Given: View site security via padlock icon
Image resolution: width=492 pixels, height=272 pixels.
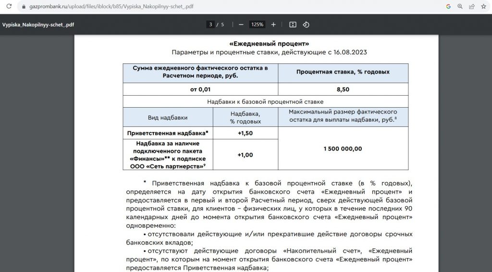Looking at the screenshot, I should tap(24, 7).
